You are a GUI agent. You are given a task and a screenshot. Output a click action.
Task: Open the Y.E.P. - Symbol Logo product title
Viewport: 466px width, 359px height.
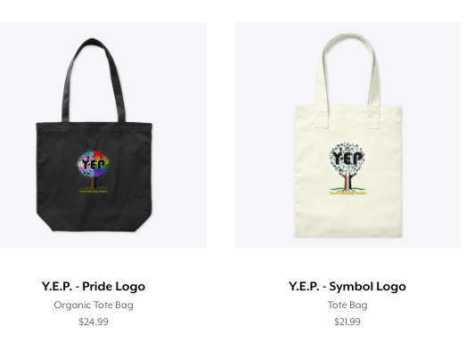click(347, 286)
